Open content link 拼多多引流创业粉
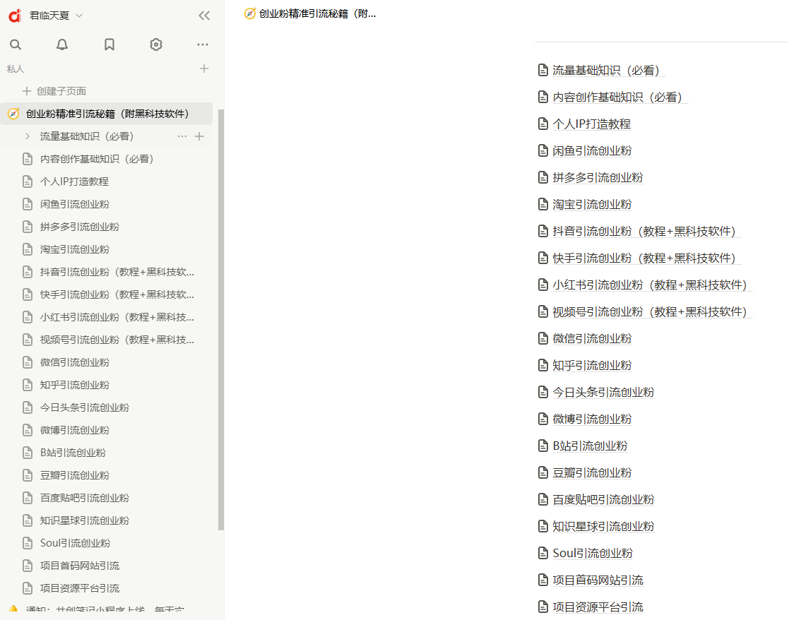Viewport: 789px width, 620px height. coord(598,177)
